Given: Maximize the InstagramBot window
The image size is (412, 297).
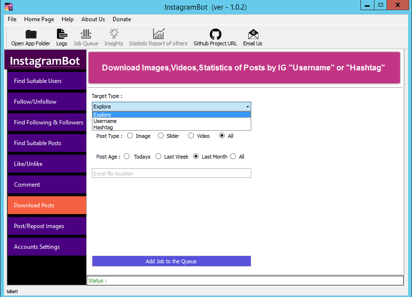Looking at the screenshot, I should [380, 5].
